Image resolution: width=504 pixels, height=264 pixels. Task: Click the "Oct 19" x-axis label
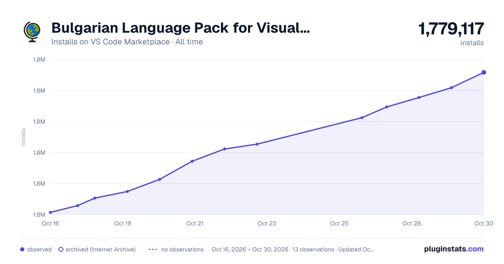tap(123, 223)
